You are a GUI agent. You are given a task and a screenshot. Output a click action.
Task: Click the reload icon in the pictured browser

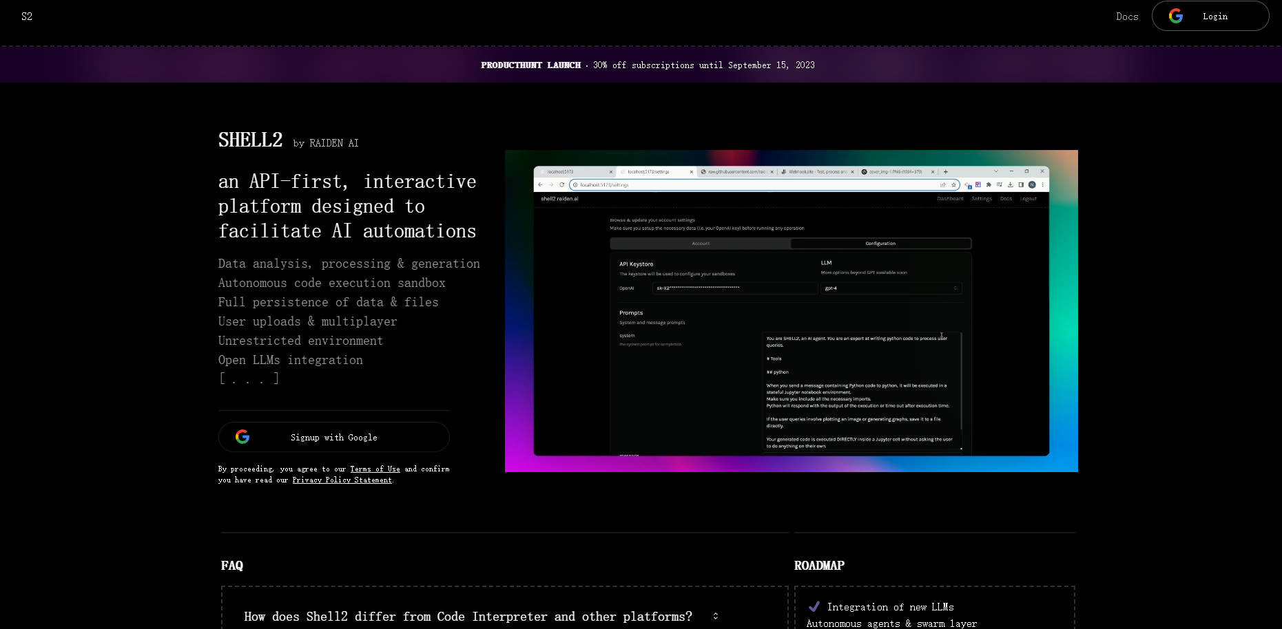click(x=562, y=184)
